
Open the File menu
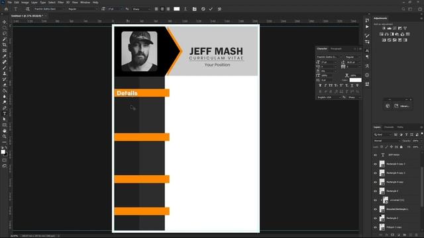[x=10, y=3]
